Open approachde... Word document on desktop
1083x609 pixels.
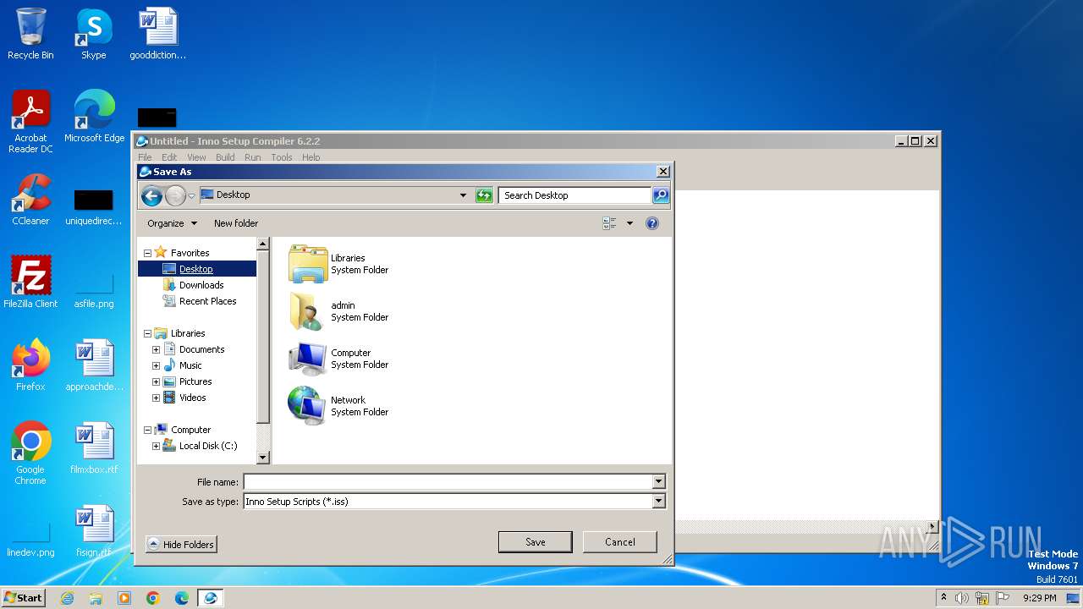click(x=94, y=365)
